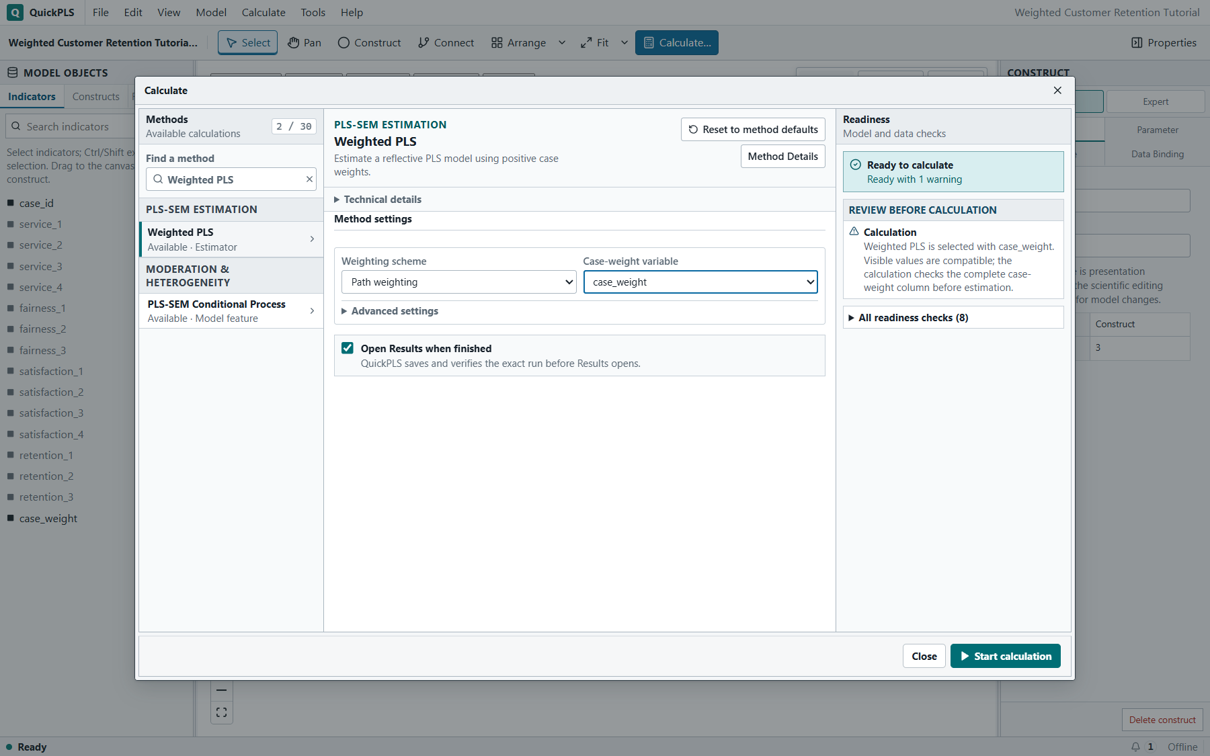
Task: Select the fairness_2 indicator
Action: click(42, 329)
